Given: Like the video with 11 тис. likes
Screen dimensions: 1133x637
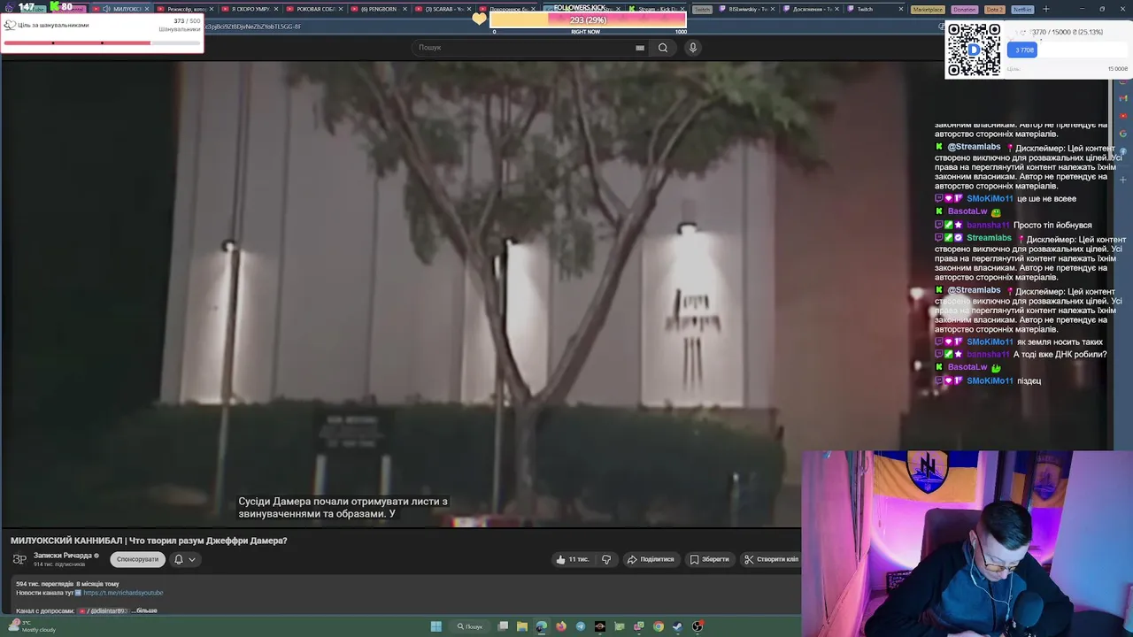Looking at the screenshot, I should click(572, 559).
